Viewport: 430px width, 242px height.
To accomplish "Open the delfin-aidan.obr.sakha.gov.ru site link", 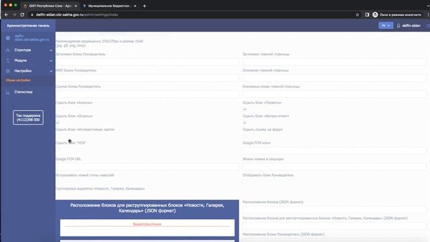I will (x=32, y=38).
